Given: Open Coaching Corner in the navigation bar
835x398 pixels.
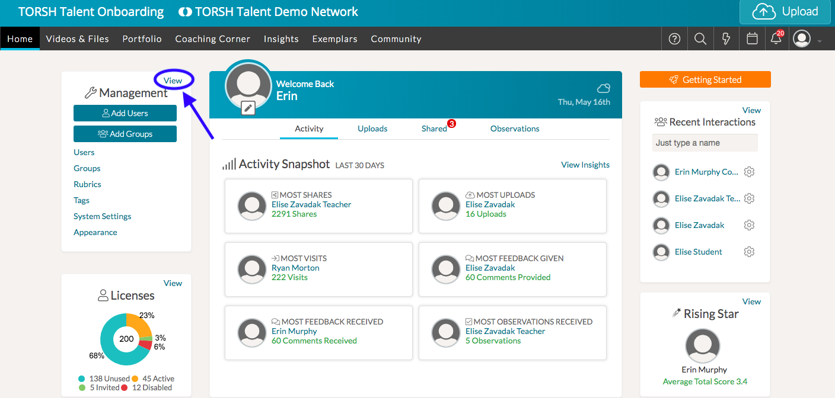Looking at the screenshot, I should click(212, 39).
